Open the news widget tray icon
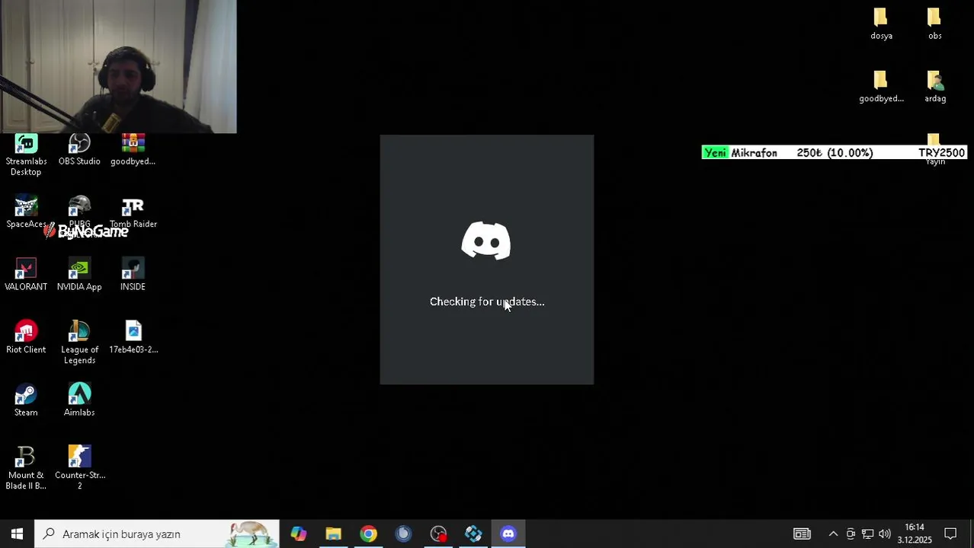The width and height of the screenshot is (974, 548). 802,534
